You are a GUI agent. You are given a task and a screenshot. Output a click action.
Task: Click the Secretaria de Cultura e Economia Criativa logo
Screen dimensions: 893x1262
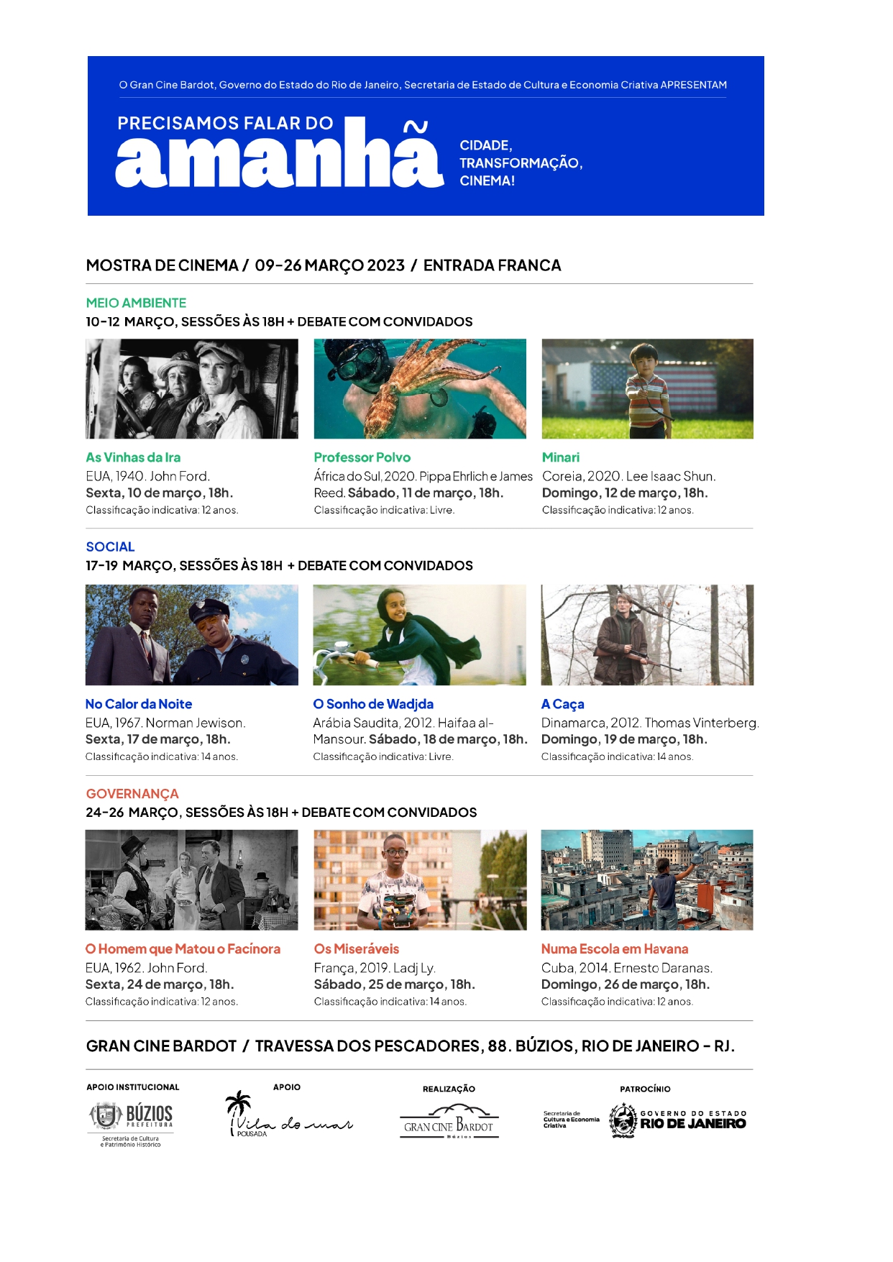(x=571, y=1119)
